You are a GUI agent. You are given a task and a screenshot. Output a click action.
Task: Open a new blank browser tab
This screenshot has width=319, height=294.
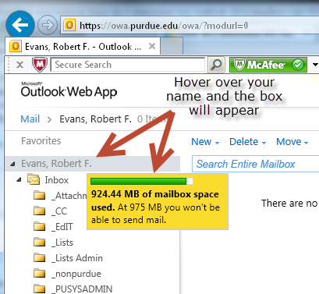coord(172,46)
